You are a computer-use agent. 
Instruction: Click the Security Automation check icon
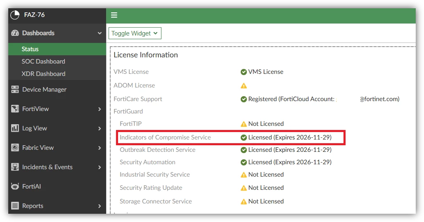[x=244, y=162]
